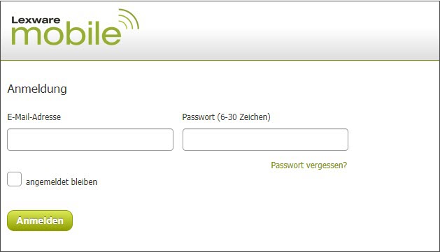Click the Anmeldung heading

coord(37,89)
